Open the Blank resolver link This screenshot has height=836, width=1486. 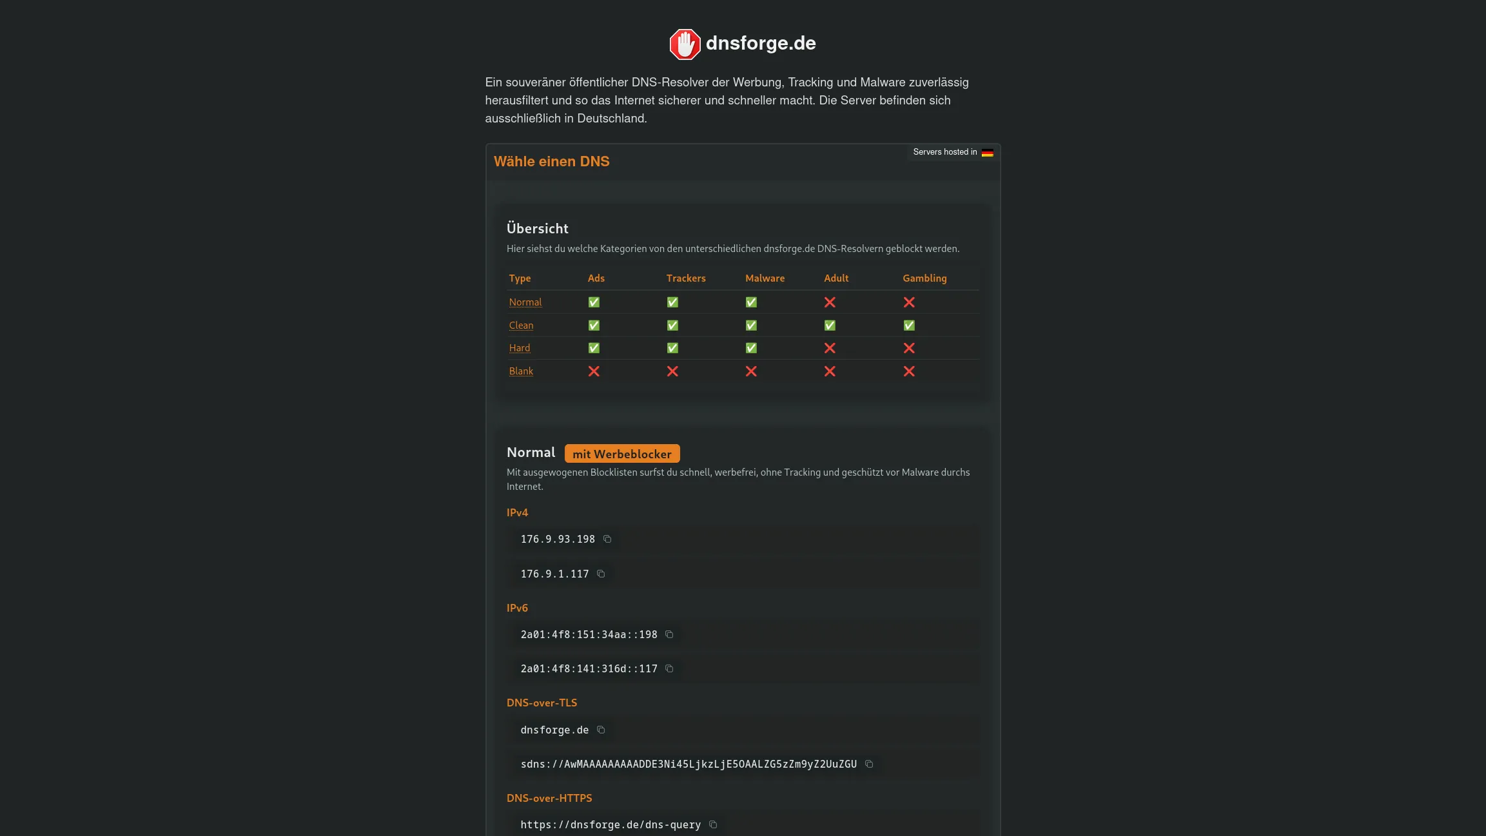(x=521, y=371)
